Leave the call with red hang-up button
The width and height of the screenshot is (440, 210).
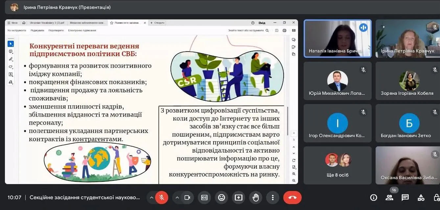pos(292,198)
